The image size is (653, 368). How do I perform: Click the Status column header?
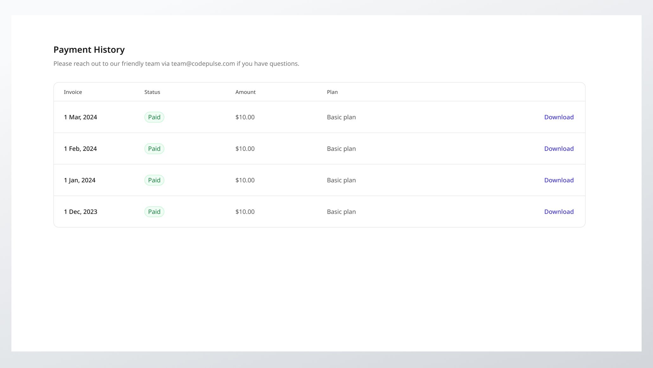(152, 92)
